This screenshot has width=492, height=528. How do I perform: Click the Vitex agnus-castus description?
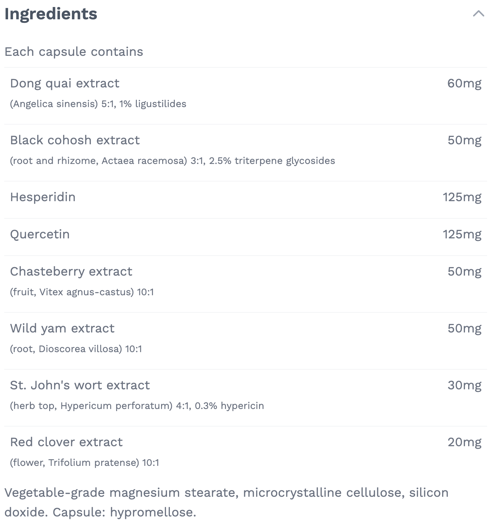(x=82, y=292)
